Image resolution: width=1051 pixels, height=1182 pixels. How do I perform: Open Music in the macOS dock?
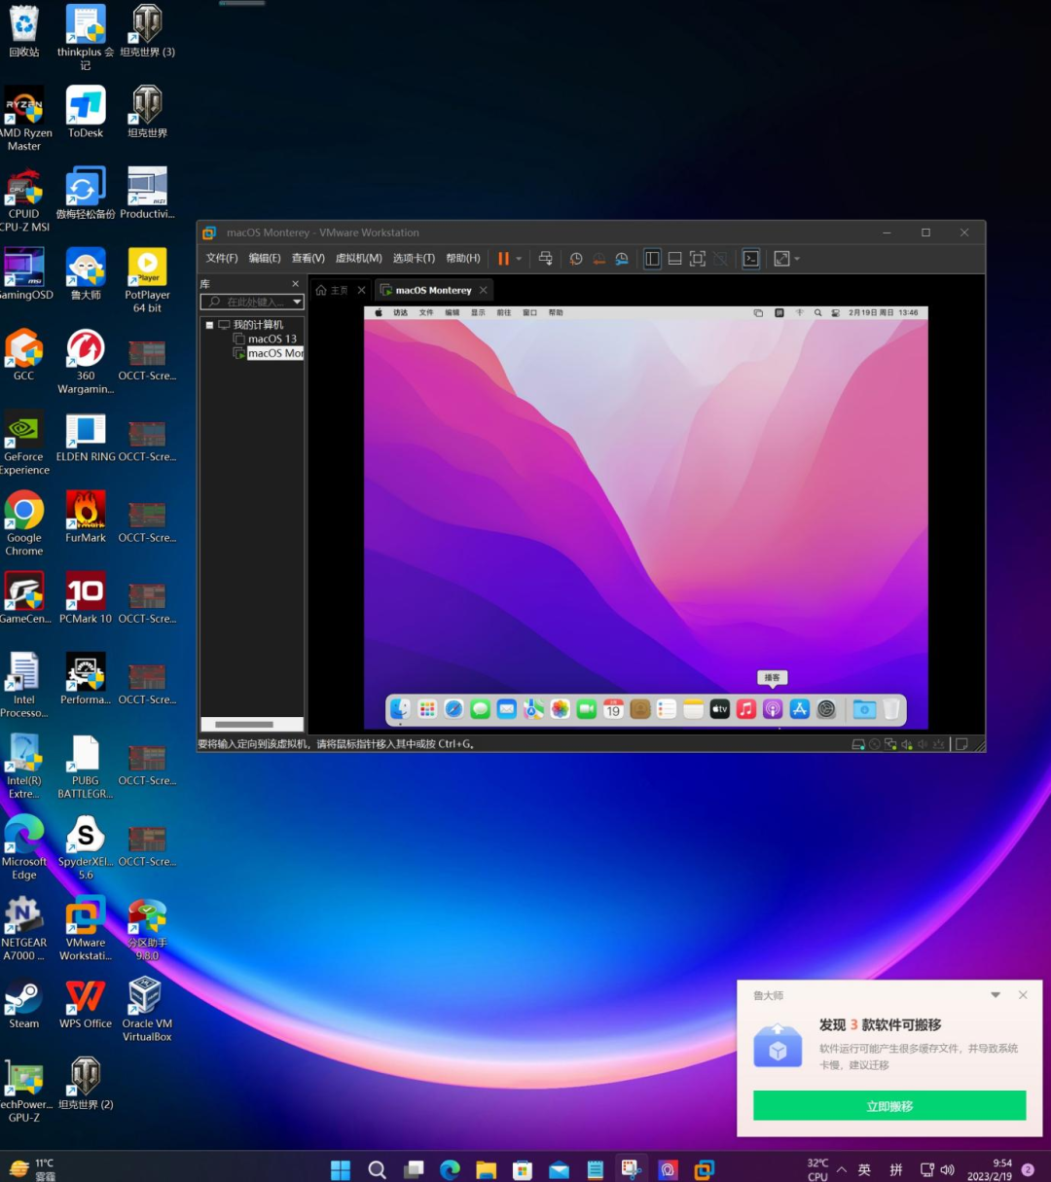coord(746,709)
